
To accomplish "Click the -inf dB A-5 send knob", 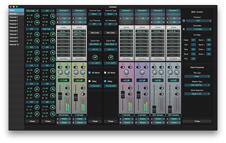I will (37, 53).
